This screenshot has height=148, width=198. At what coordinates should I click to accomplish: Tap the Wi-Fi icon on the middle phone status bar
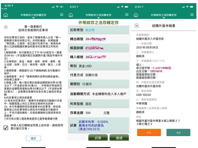coord(122,7)
